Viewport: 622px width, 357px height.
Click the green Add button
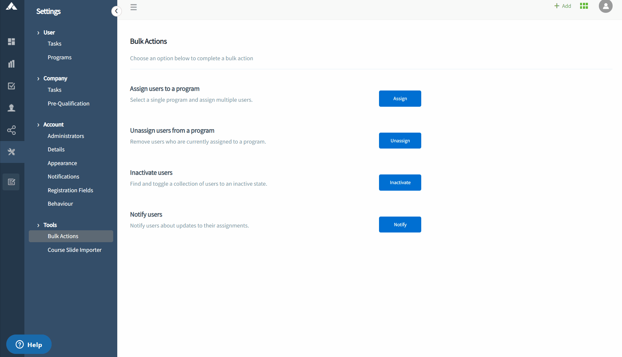coord(563,6)
